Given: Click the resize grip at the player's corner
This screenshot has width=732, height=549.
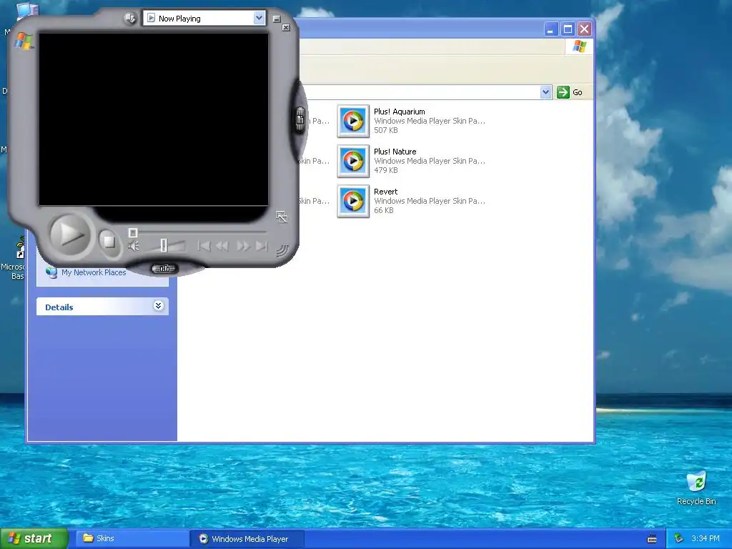Looking at the screenshot, I should click(x=281, y=250).
